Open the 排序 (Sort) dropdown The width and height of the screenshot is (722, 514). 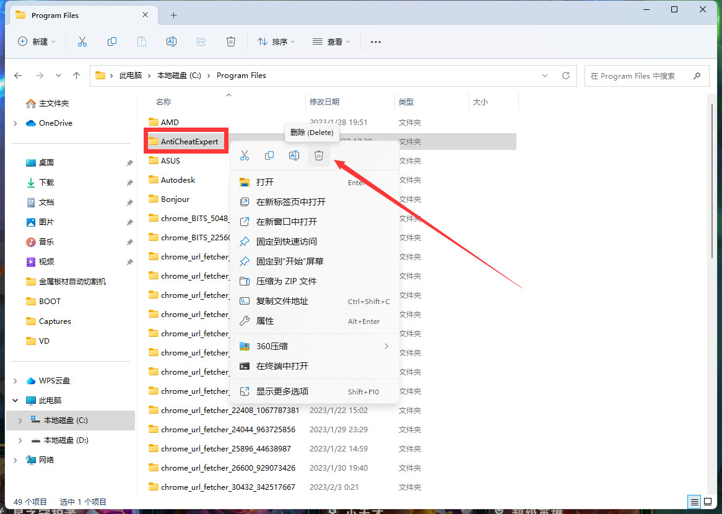point(276,42)
